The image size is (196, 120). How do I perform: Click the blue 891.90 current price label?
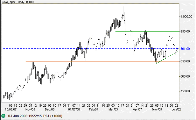point(185,49)
